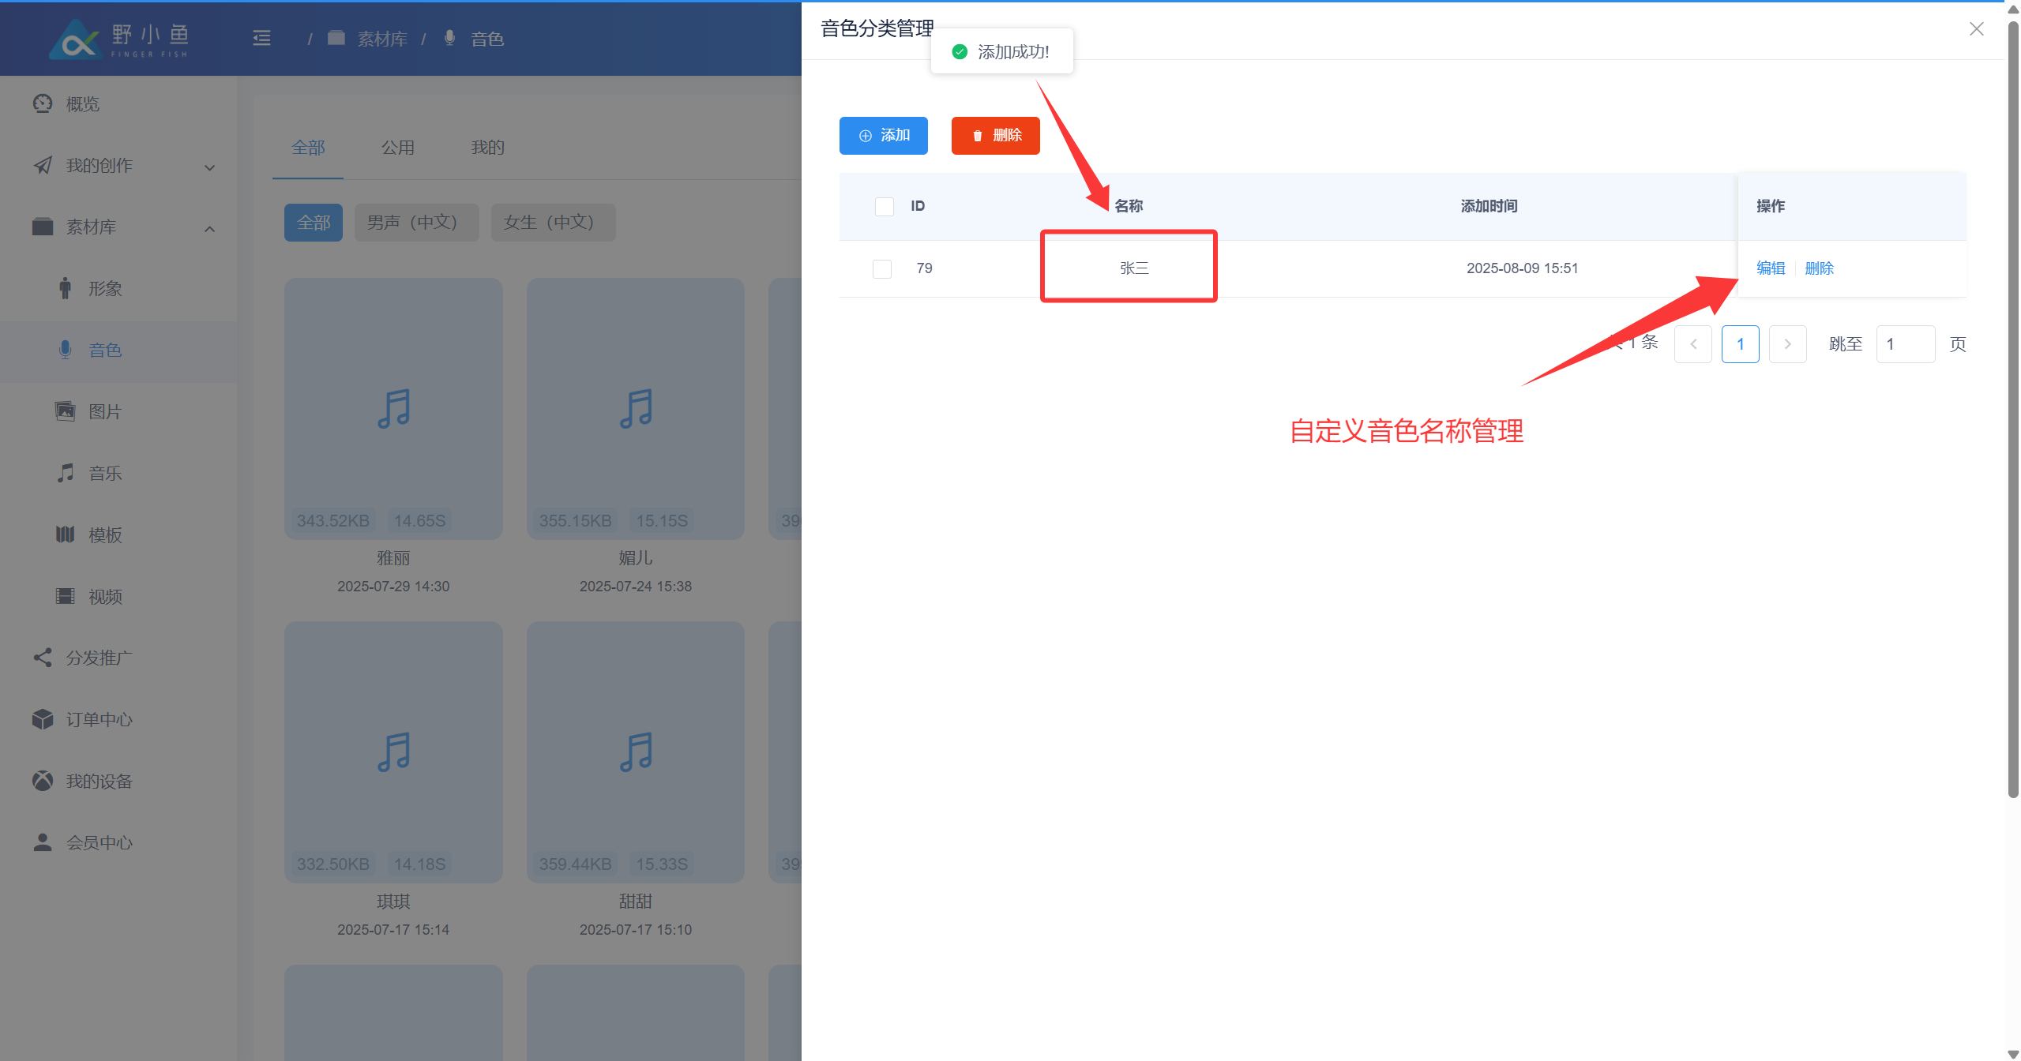Toggle the sidebar collapse menu icon
Screen dimensions: 2021x1061
(x=261, y=38)
